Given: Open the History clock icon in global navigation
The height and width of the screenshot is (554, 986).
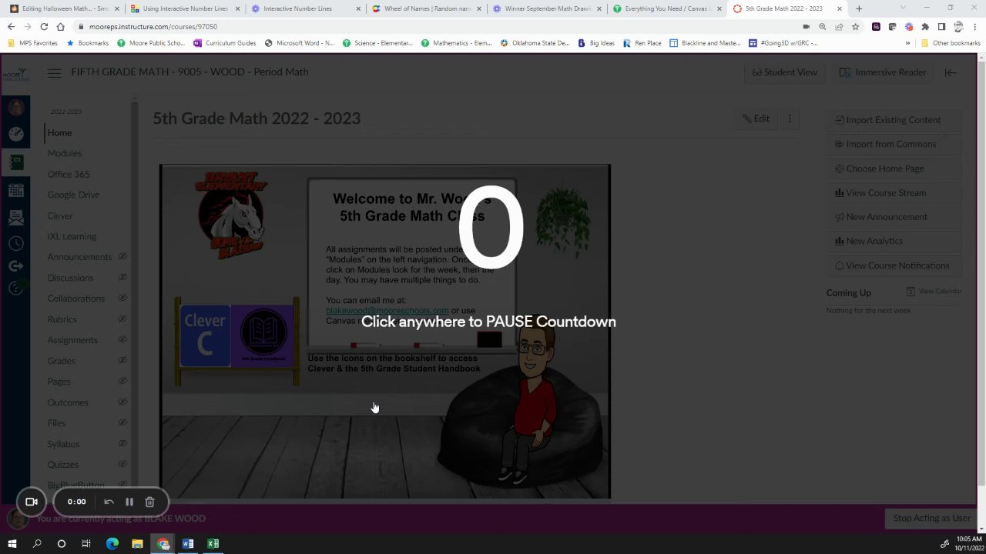Looking at the screenshot, I should tap(15, 243).
